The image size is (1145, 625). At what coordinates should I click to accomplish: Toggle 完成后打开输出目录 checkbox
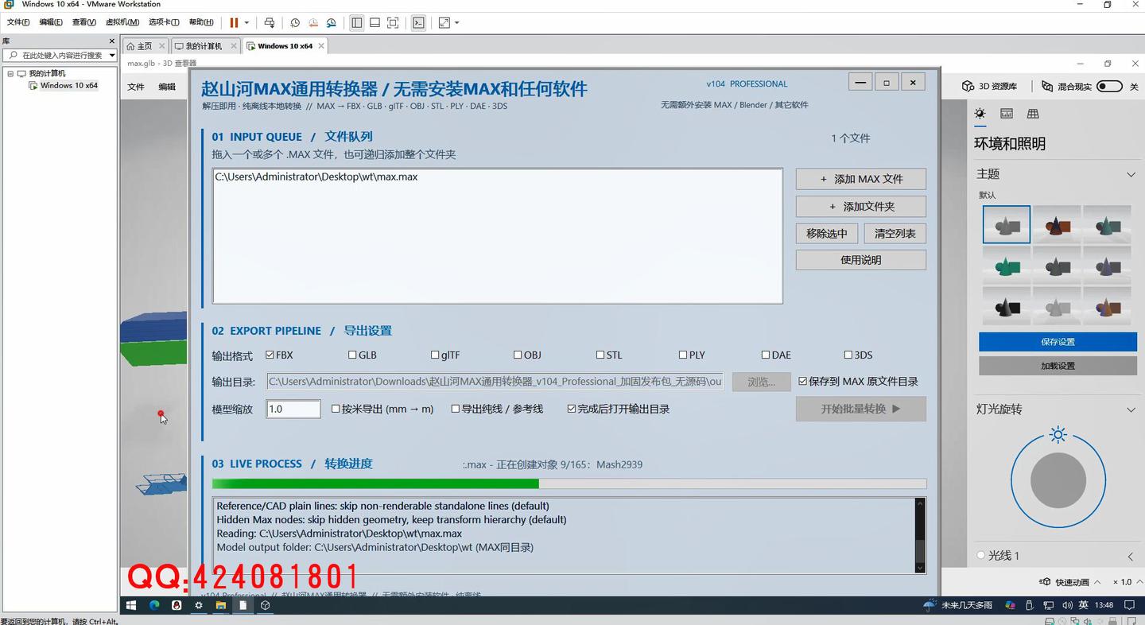click(572, 409)
